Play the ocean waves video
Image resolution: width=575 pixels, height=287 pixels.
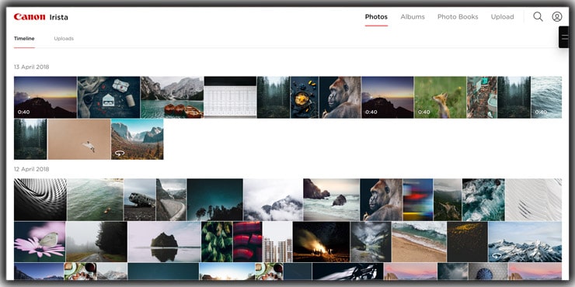point(546,97)
